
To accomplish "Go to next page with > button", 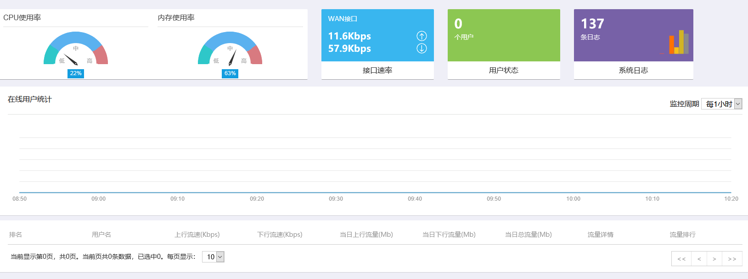I will click(714, 259).
